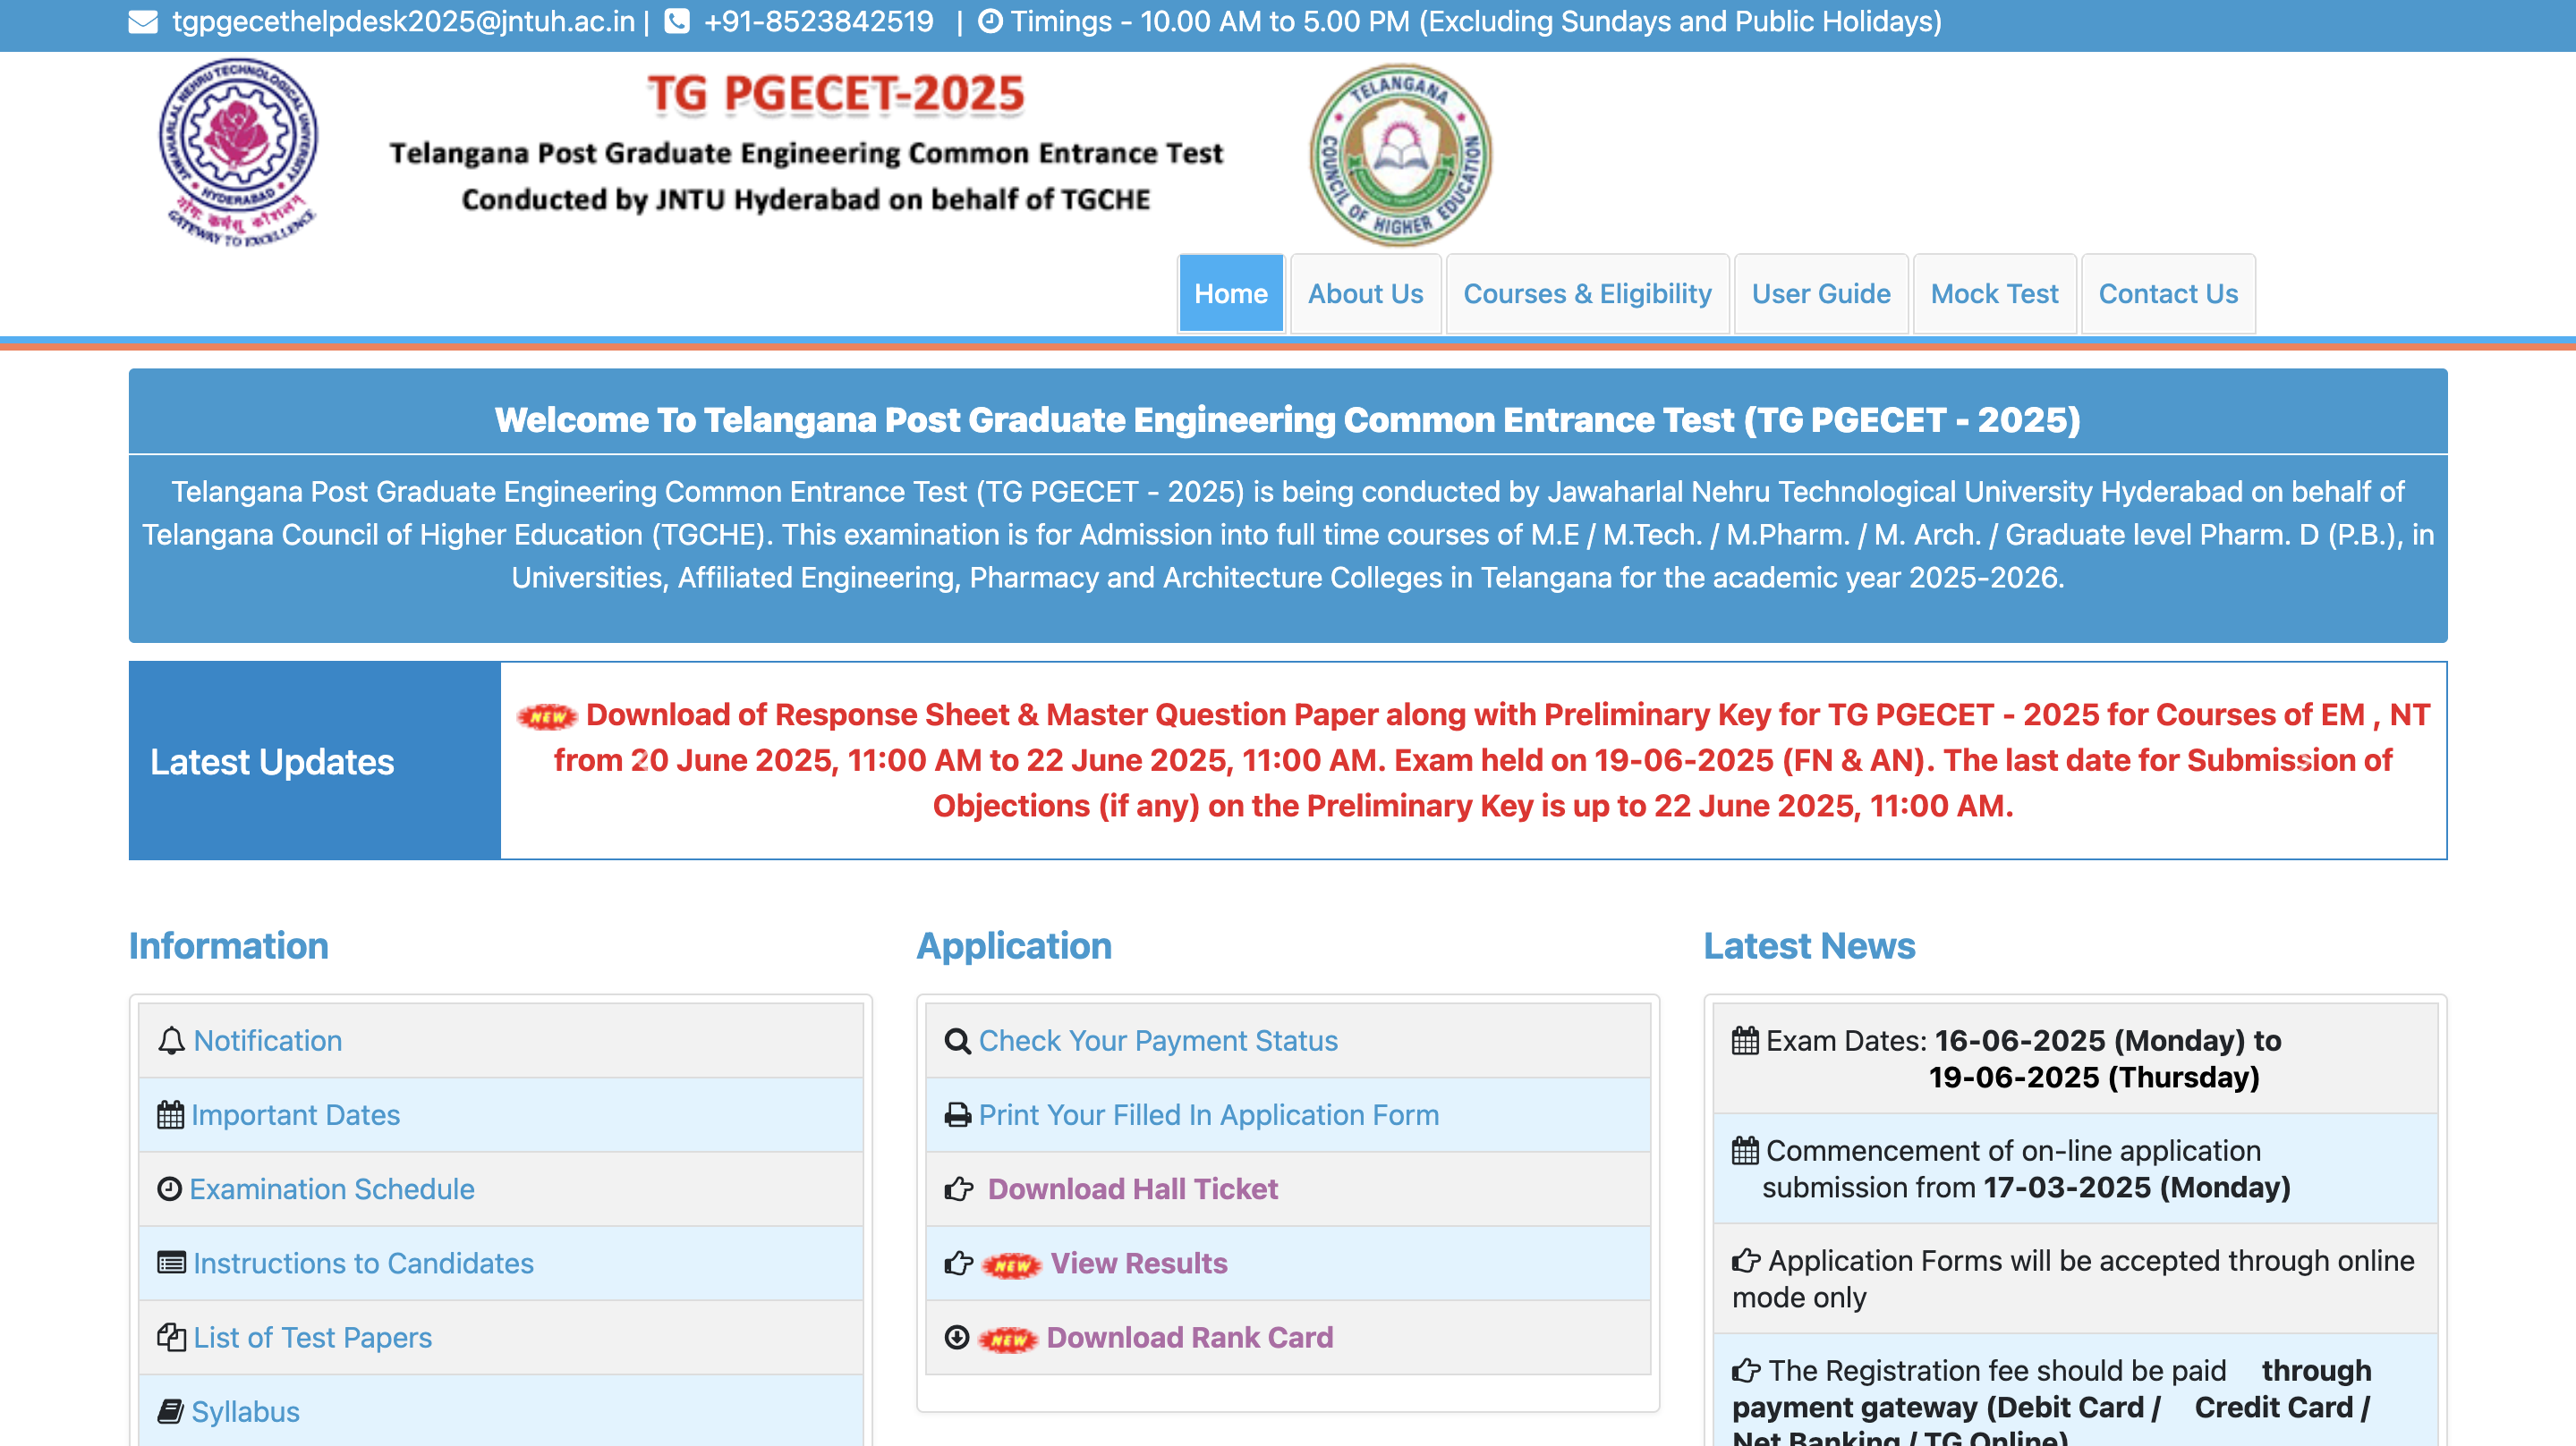Click the Application Forms accepted online mode text
The image size is (2576, 1446).
pos(2074,1278)
